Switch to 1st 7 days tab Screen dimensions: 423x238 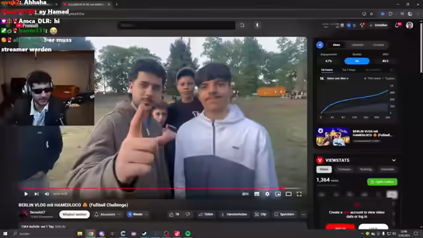tap(349, 70)
